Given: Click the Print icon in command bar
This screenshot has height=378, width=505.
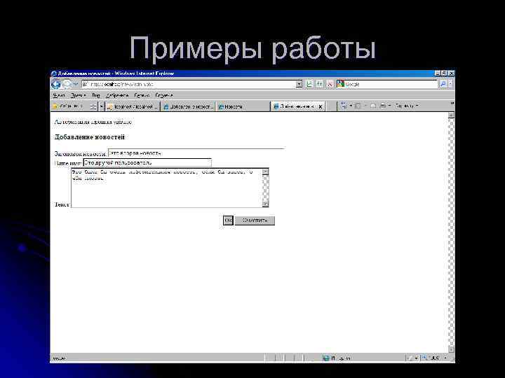Looking at the screenshot, I should coord(383,106).
